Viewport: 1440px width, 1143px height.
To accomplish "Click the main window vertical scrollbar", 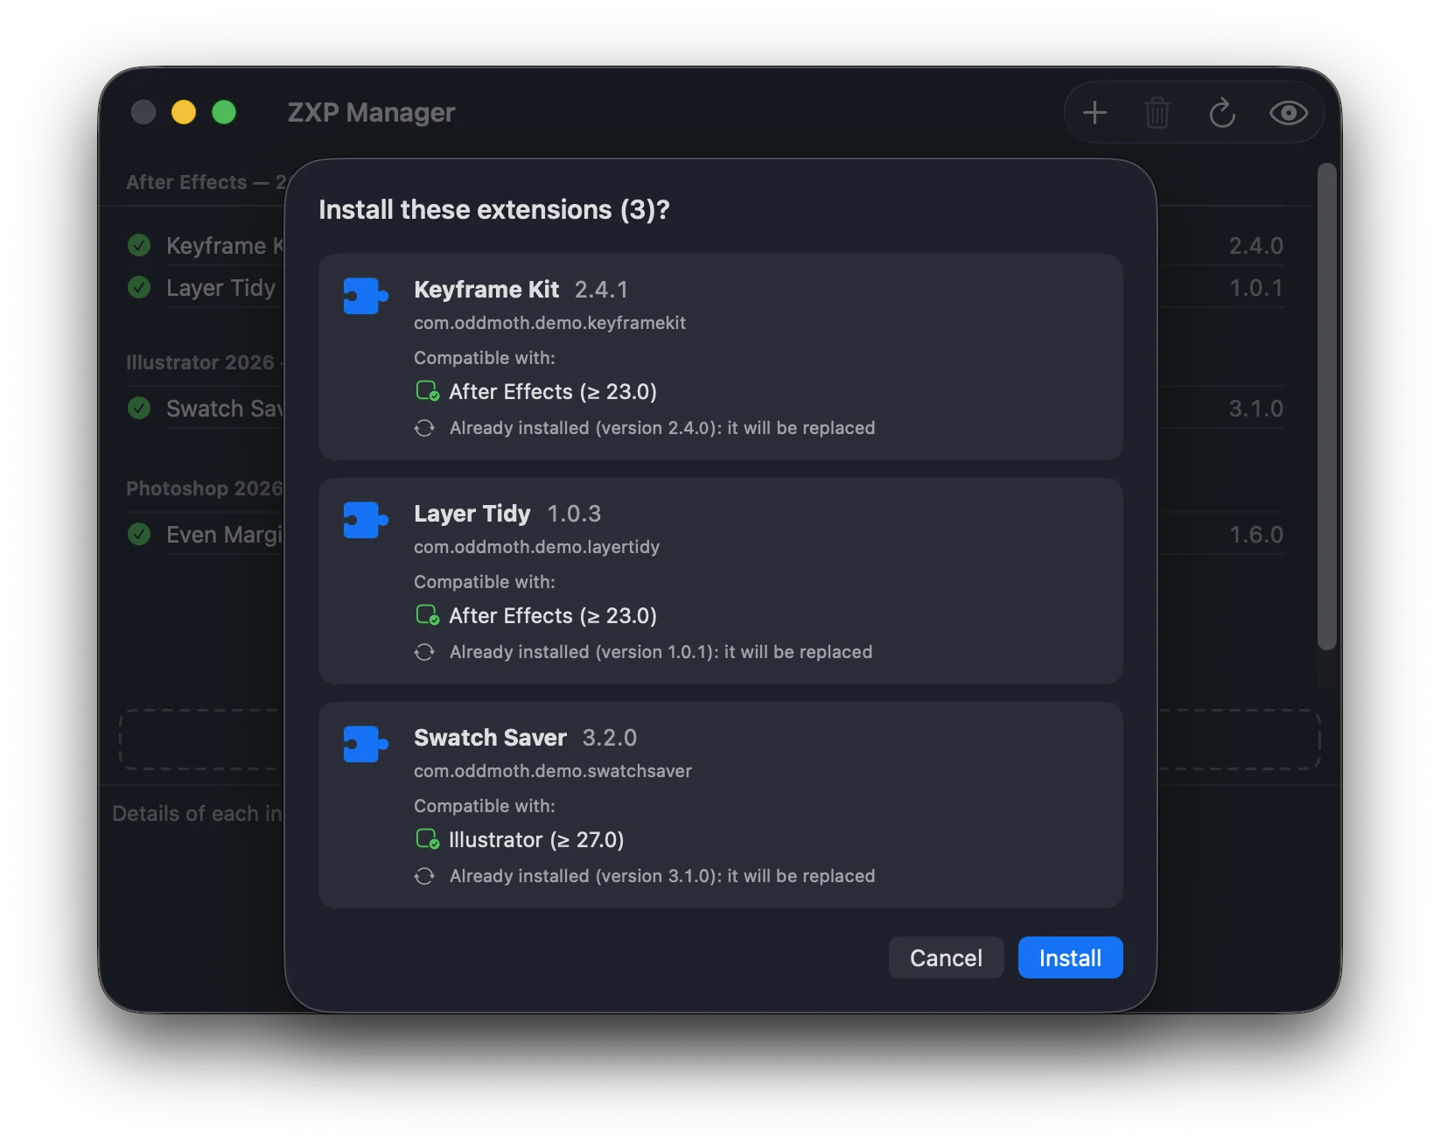I will click(1327, 407).
